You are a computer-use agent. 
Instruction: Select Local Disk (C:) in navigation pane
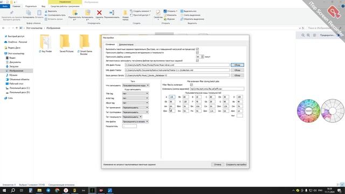click(x=19, y=88)
